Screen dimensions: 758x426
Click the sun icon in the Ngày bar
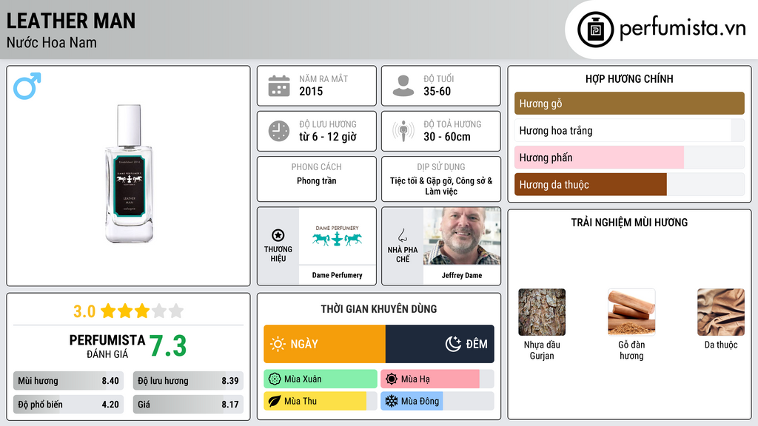pos(278,344)
